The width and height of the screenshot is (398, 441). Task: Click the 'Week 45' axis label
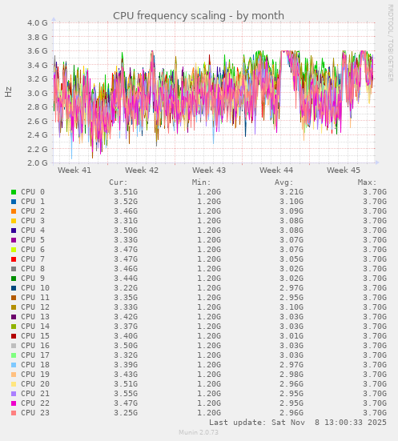[x=344, y=170]
